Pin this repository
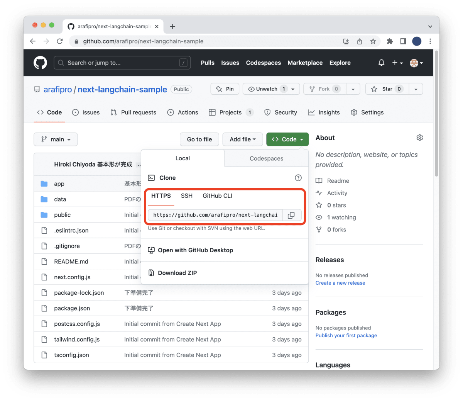 [225, 89]
